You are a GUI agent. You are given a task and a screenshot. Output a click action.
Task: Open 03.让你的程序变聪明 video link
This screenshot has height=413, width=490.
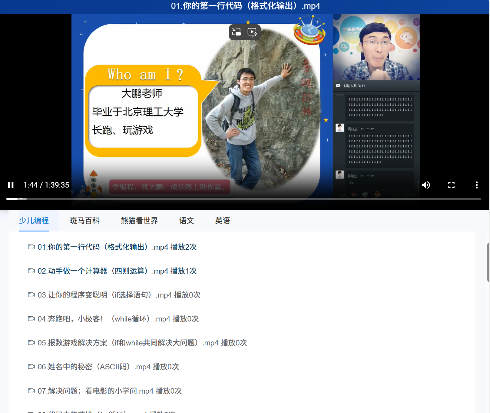point(119,295)
